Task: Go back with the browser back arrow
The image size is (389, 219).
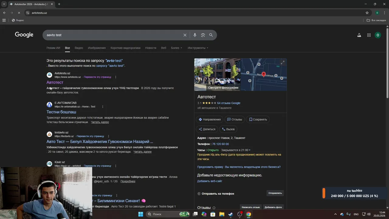Action: (x=4, y=13)
